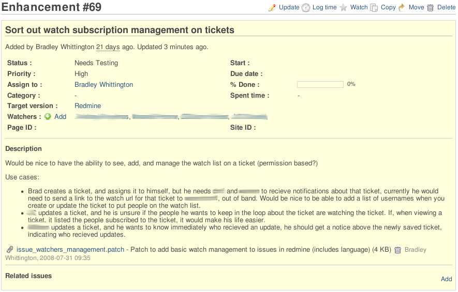Delete the attachment using its trash icon

[397, 250]
